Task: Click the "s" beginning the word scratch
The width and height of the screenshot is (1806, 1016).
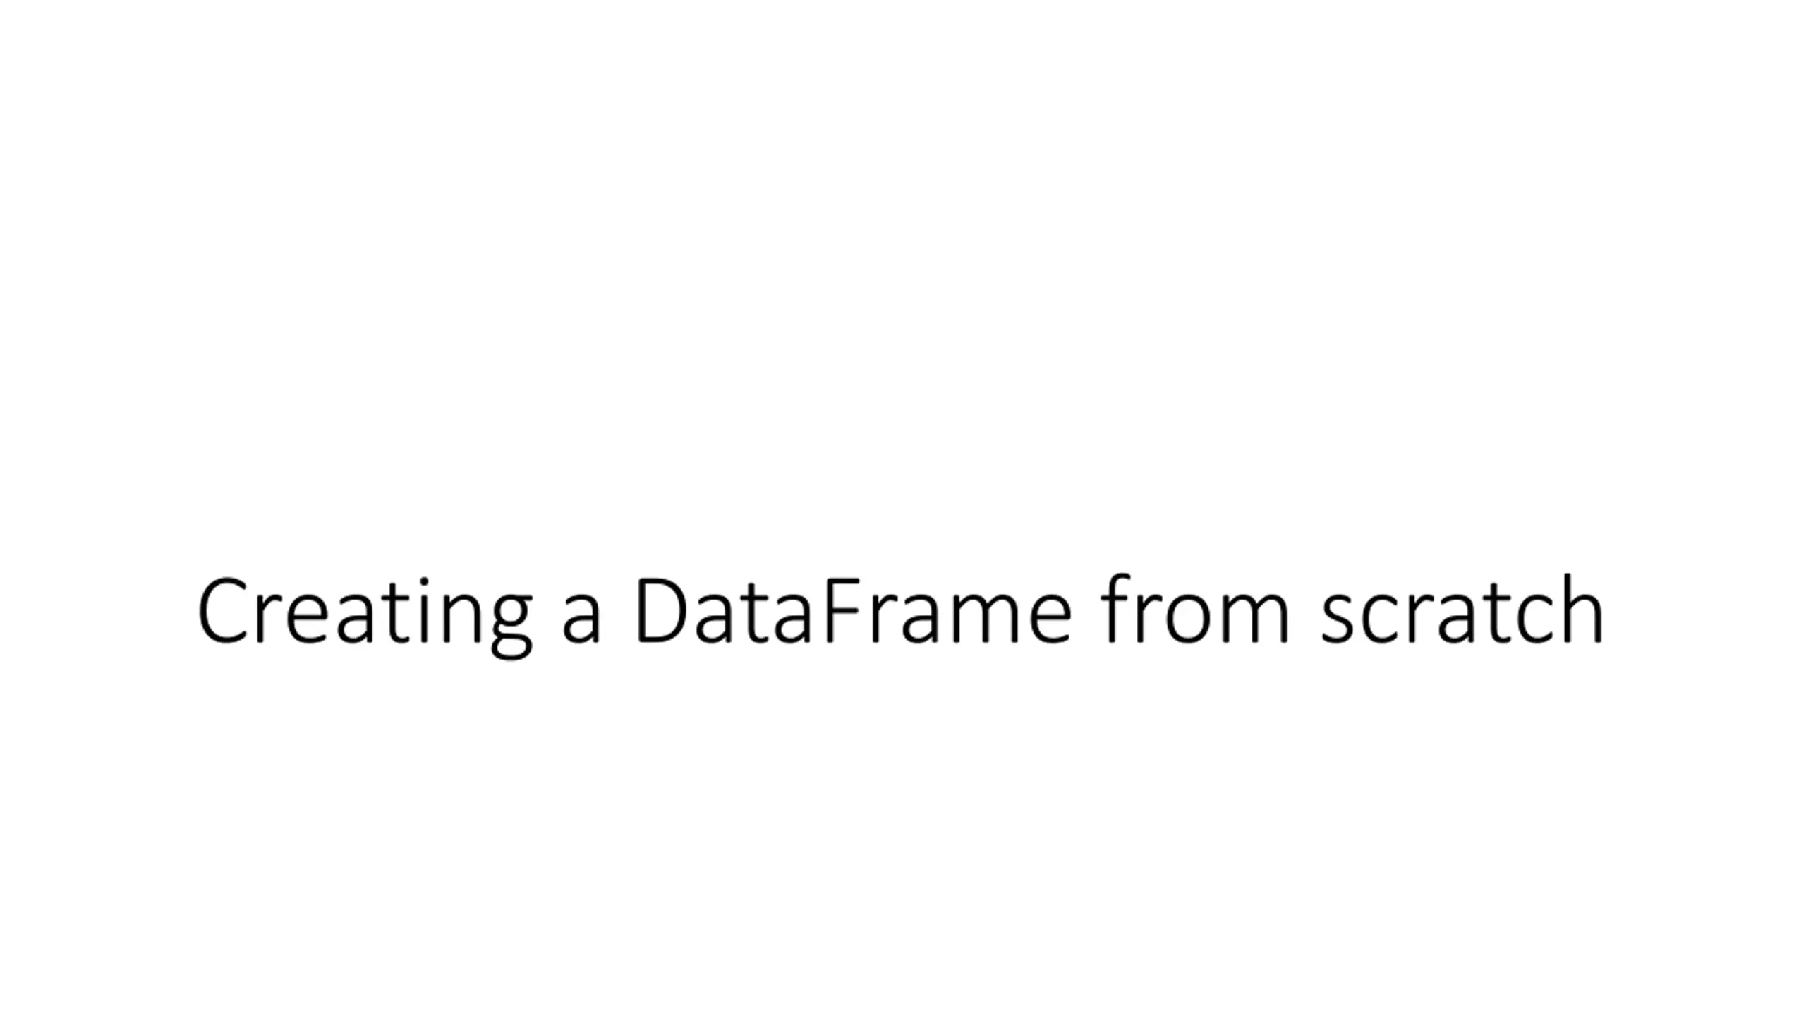Action: (x=1338, y=619)
